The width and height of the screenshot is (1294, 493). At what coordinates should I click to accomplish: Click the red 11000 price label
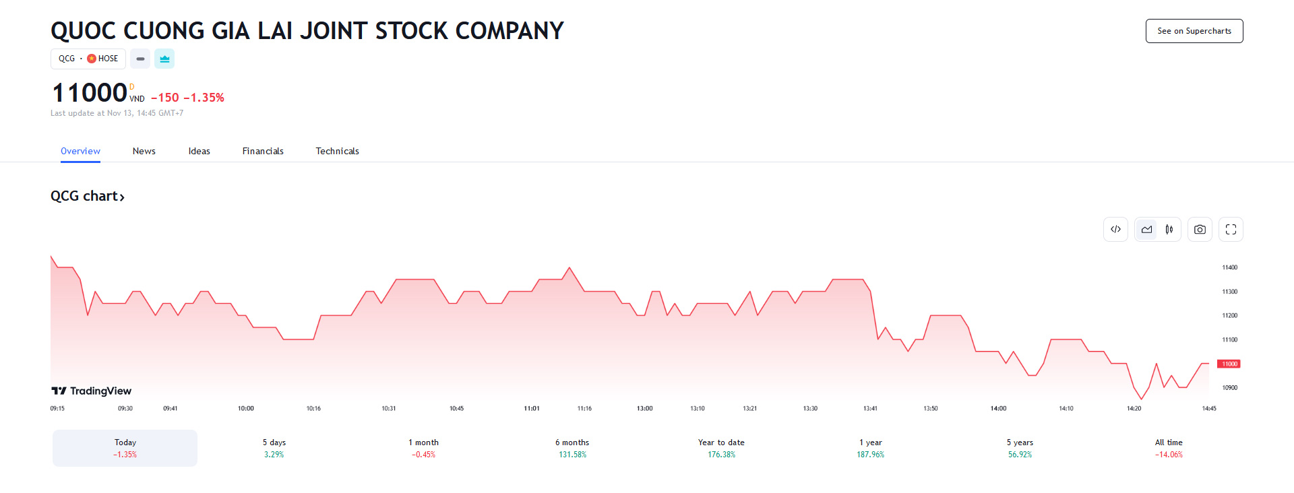(1229, 364)
